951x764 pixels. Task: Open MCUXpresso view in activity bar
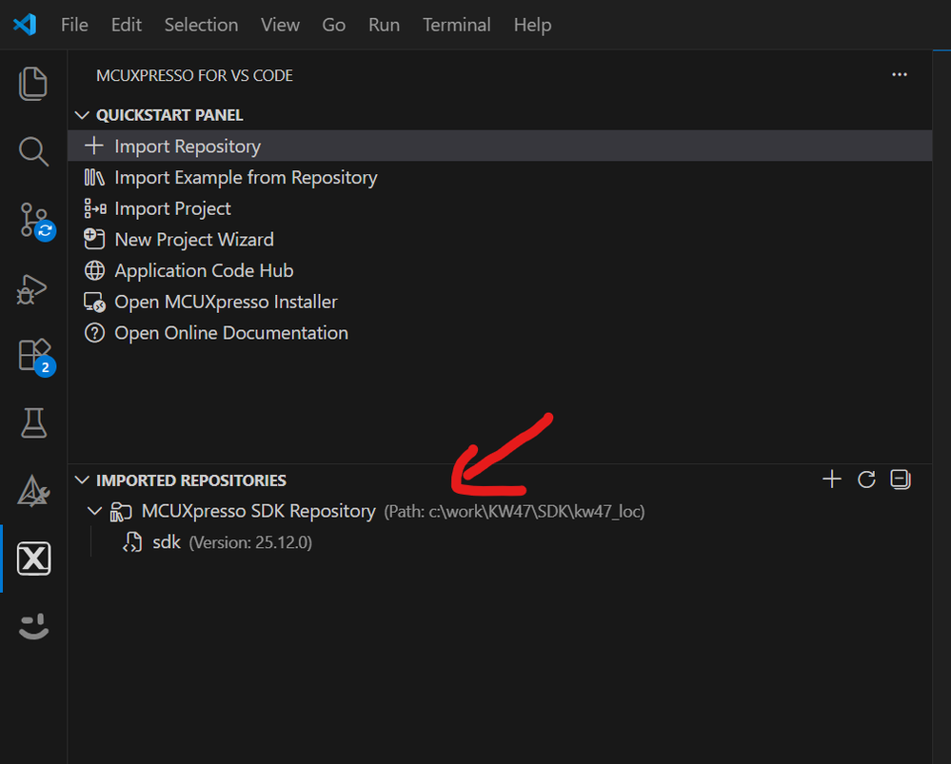[33, 558]
